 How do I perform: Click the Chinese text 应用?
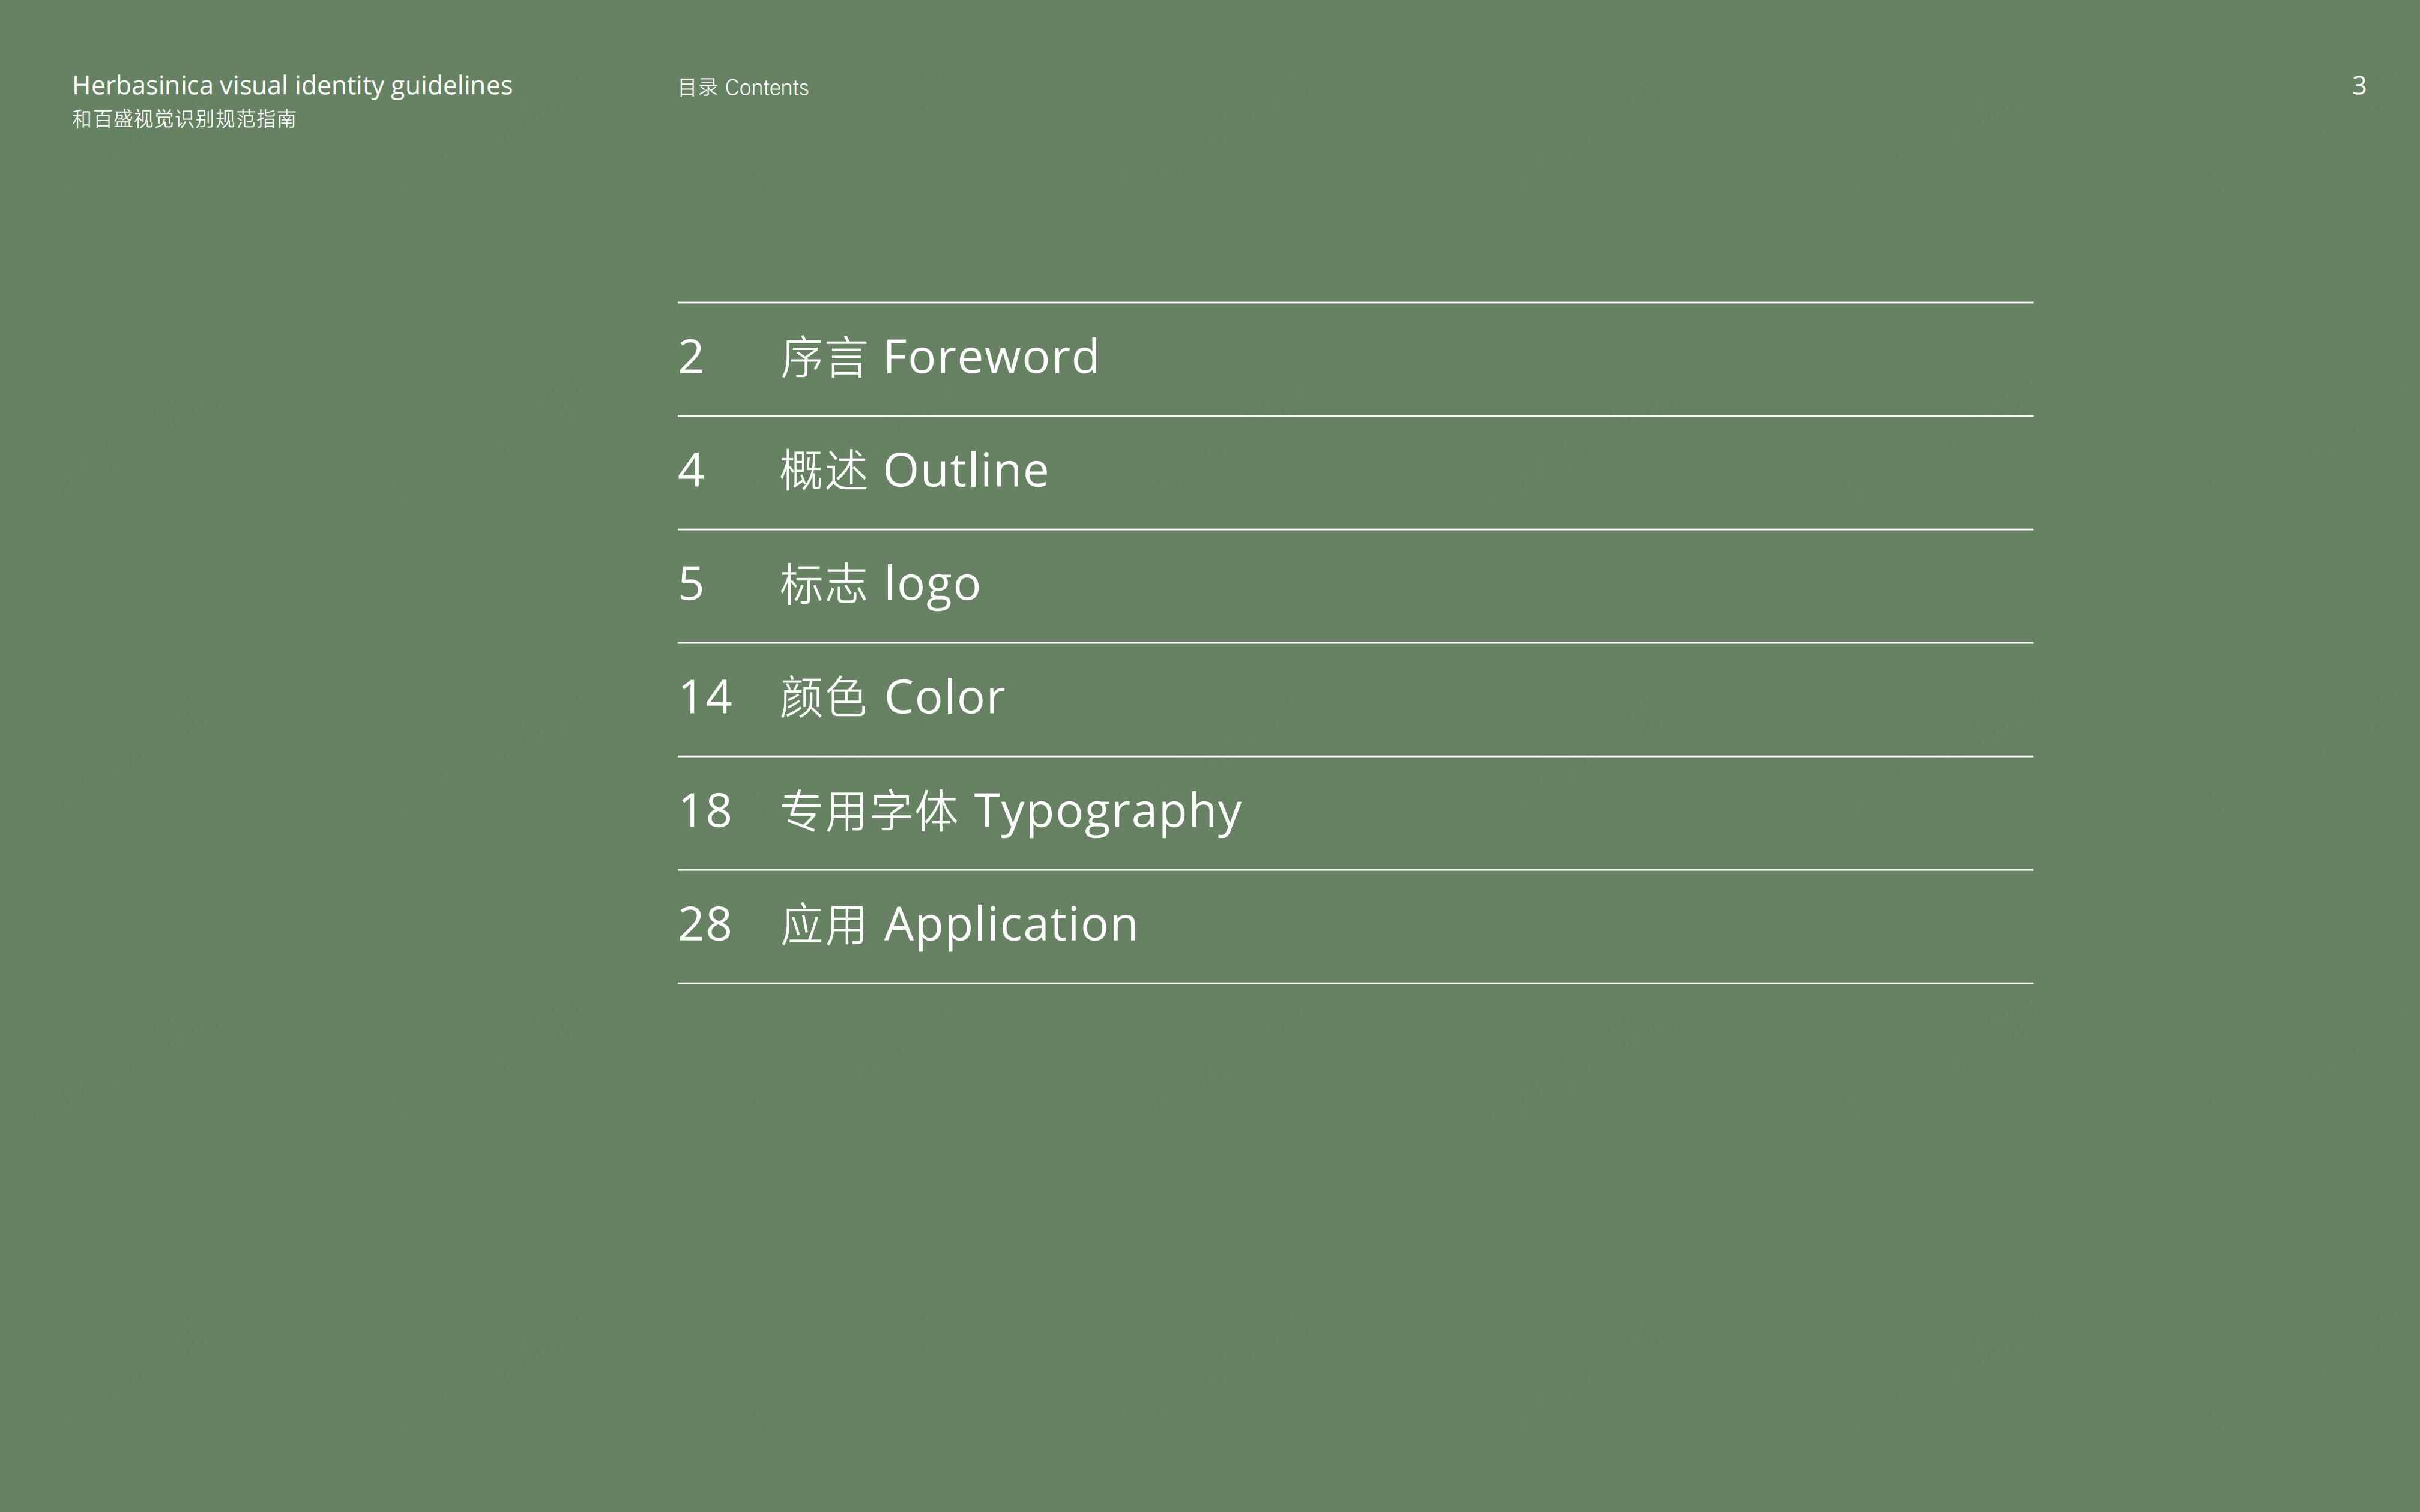(x=823, y=925)
